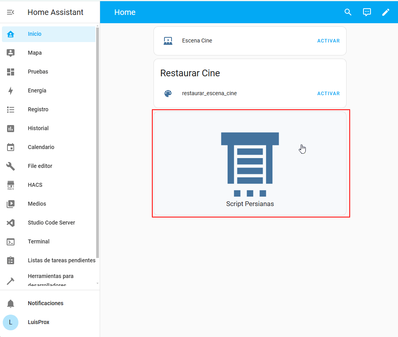Go to Energía in the sidebar

point(37,90)
